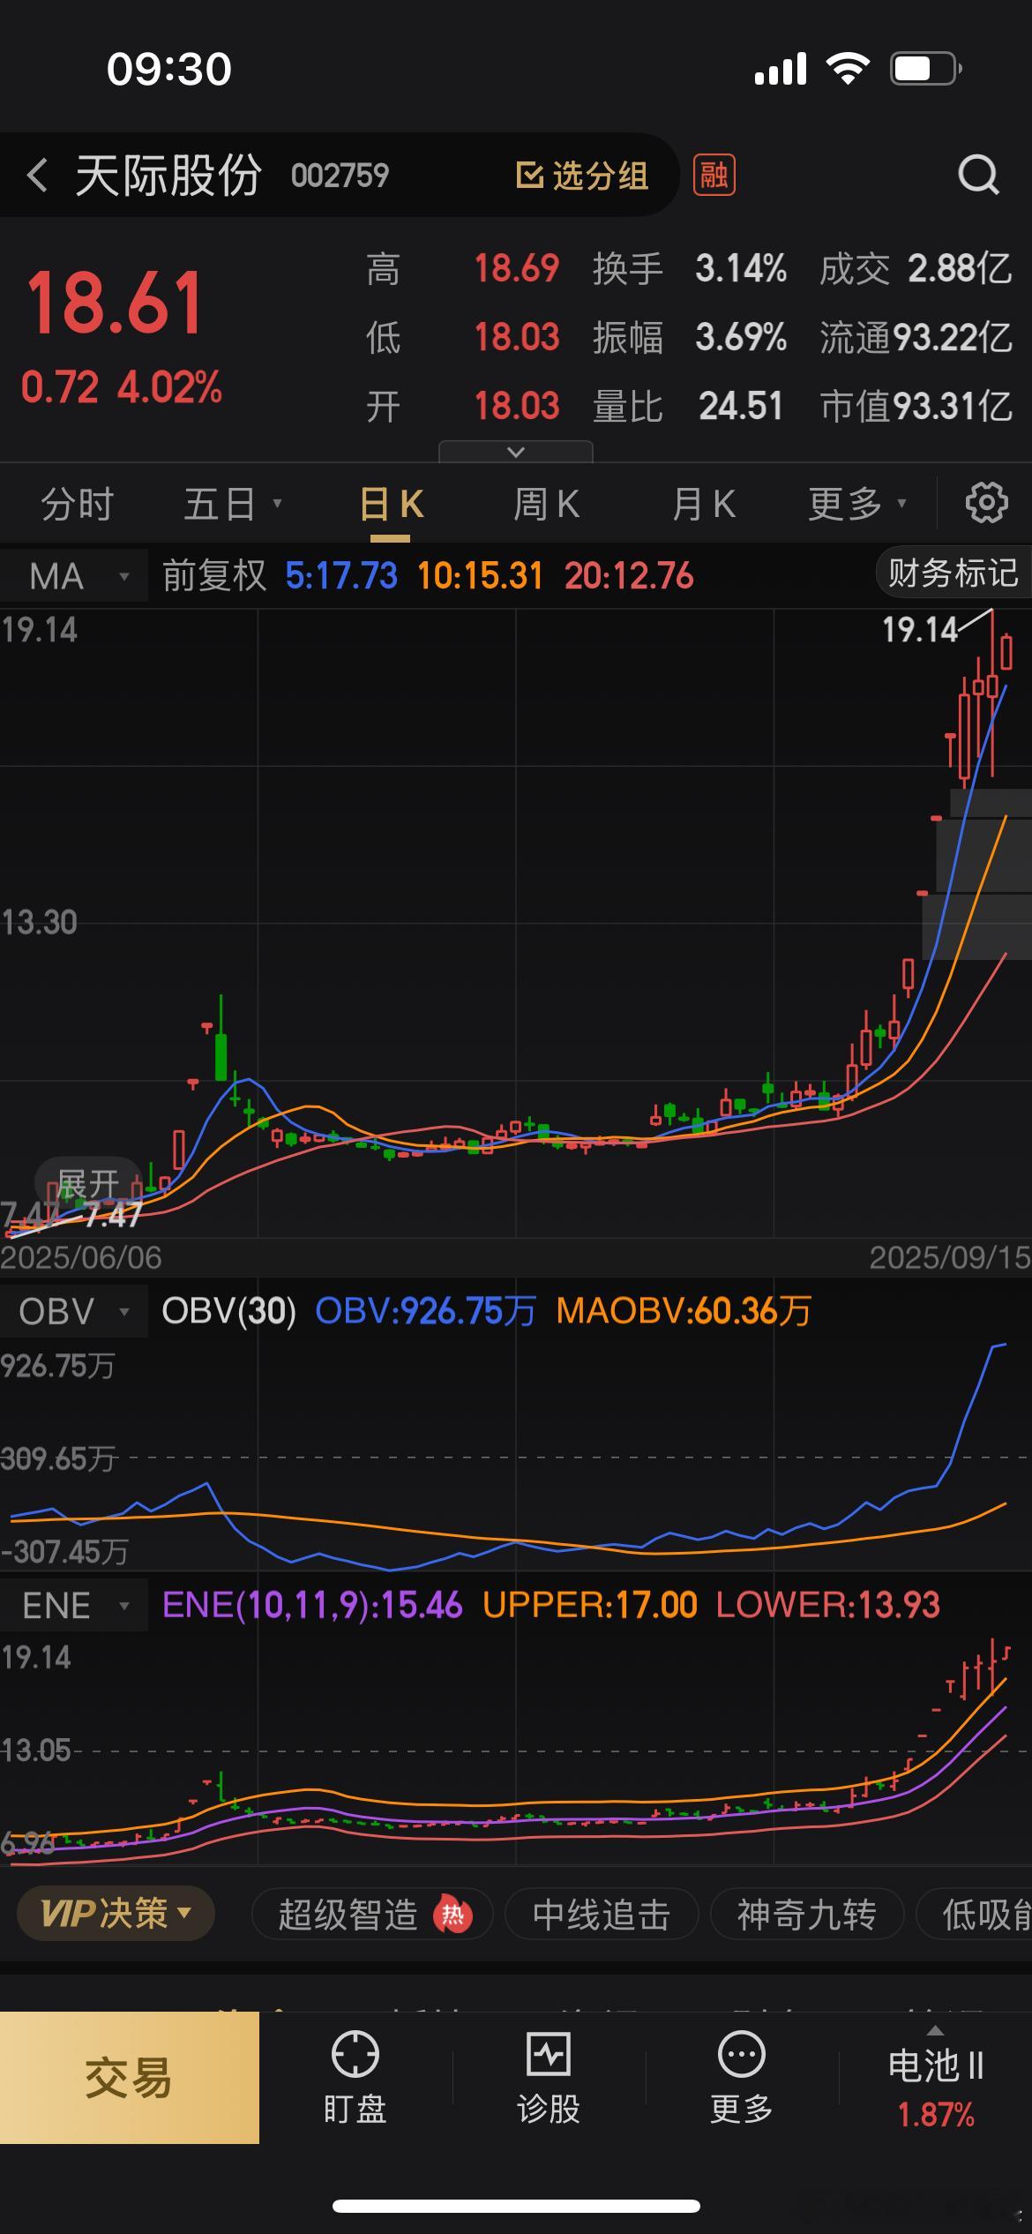Tap stock code 002759
This screenshot has width=1032, height=2234.
tap(340, 175)
